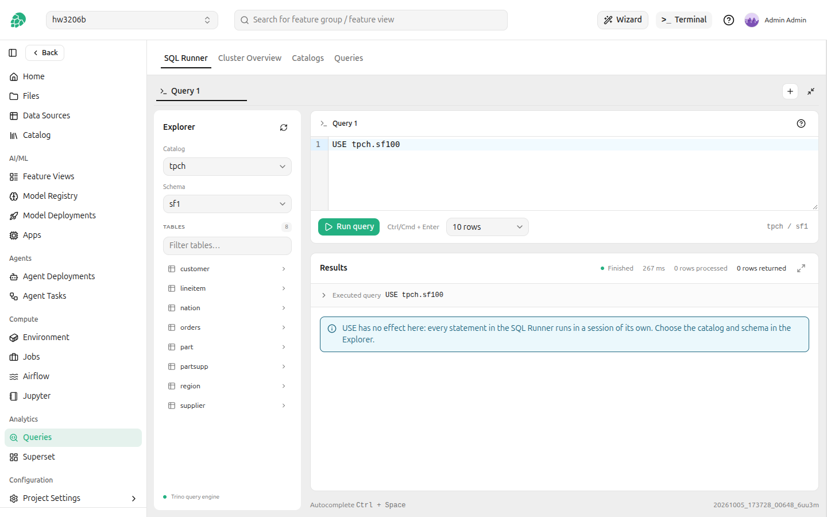Refresh the Explorer panel

[284, 128]
